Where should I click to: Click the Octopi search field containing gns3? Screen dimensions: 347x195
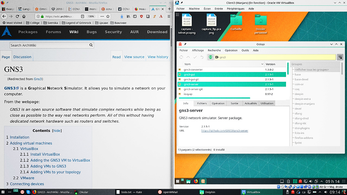pyautogui.click(x=275, y=57)
